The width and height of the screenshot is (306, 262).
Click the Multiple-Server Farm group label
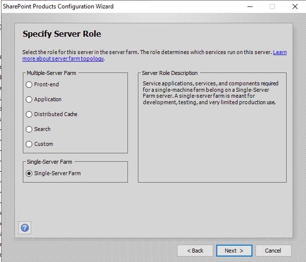[x=51, y=73]
